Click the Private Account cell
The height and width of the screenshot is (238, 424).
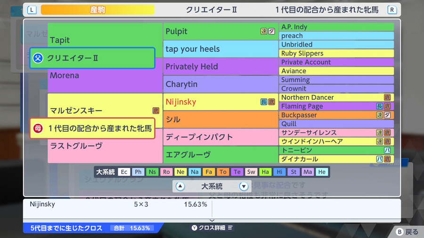(336, 63)
